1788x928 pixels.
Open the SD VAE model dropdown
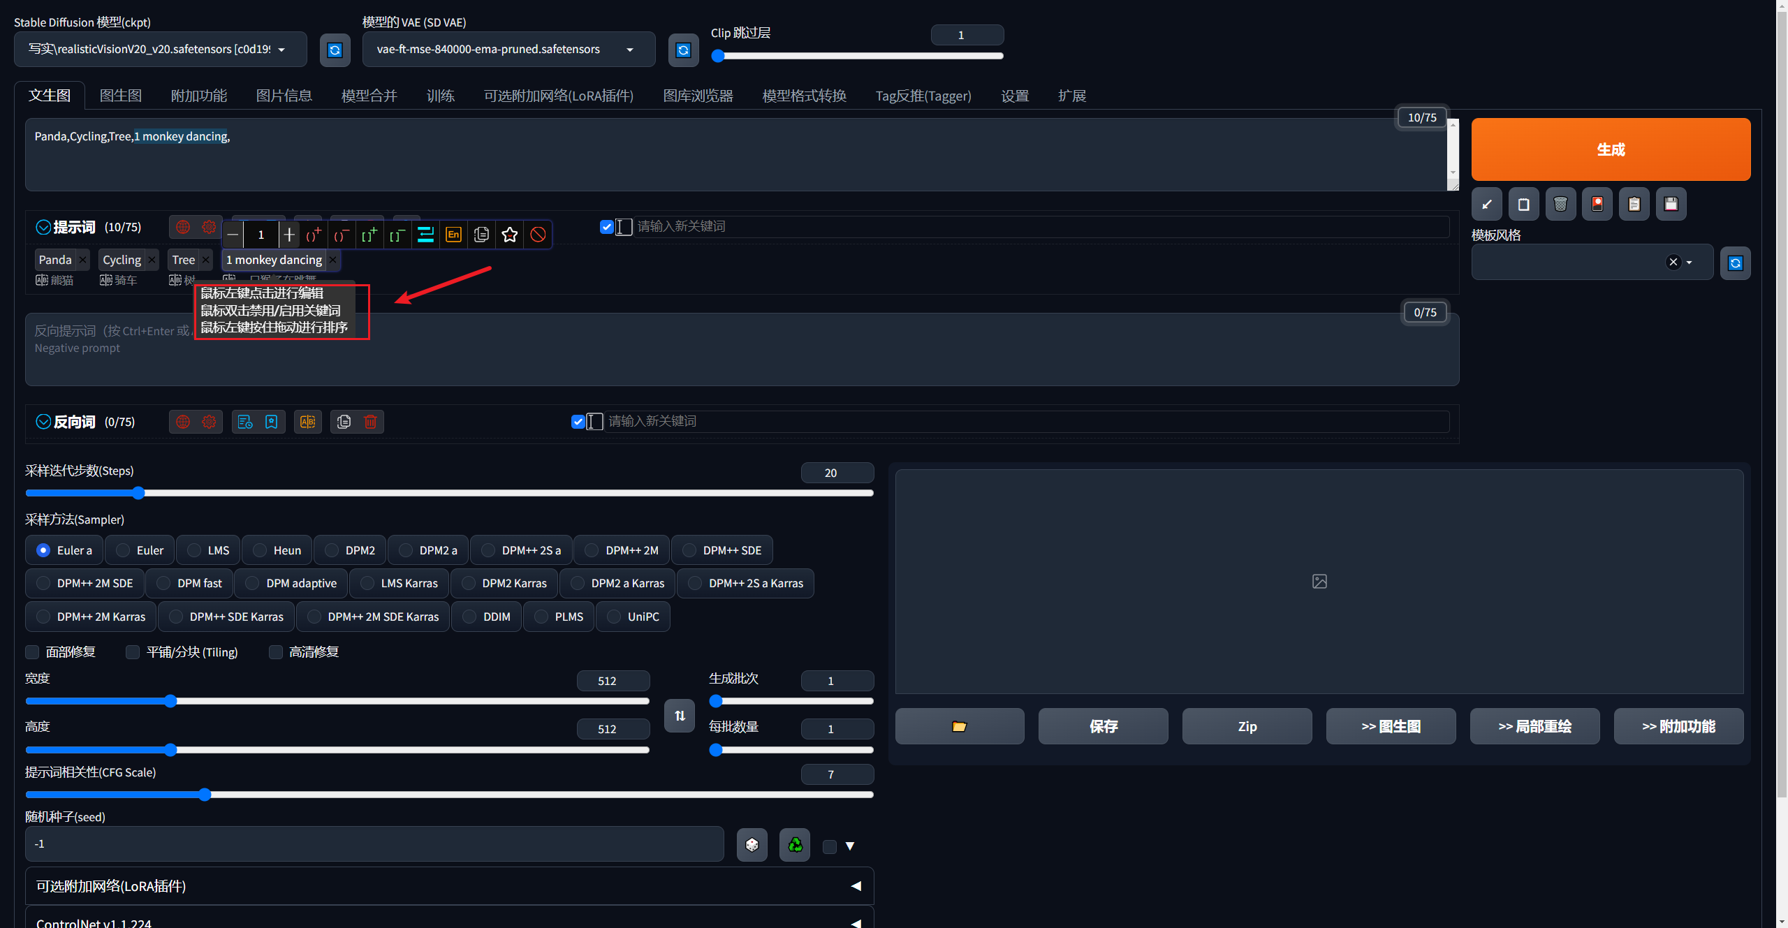tap(507, 49)
